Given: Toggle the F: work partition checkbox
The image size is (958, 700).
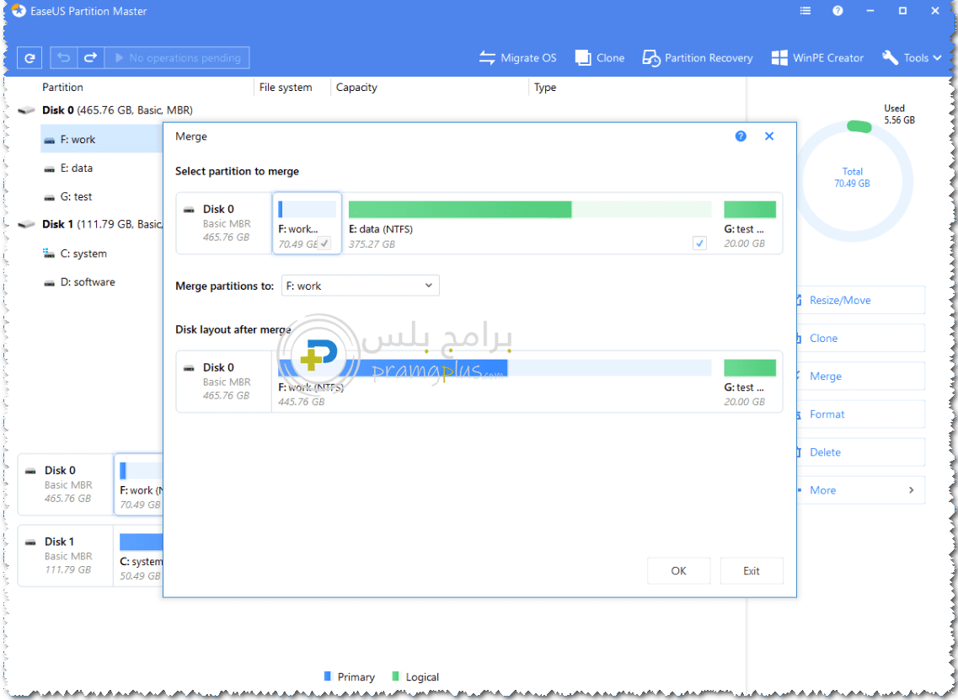Looking at the screenshot, I should (324, 243).
